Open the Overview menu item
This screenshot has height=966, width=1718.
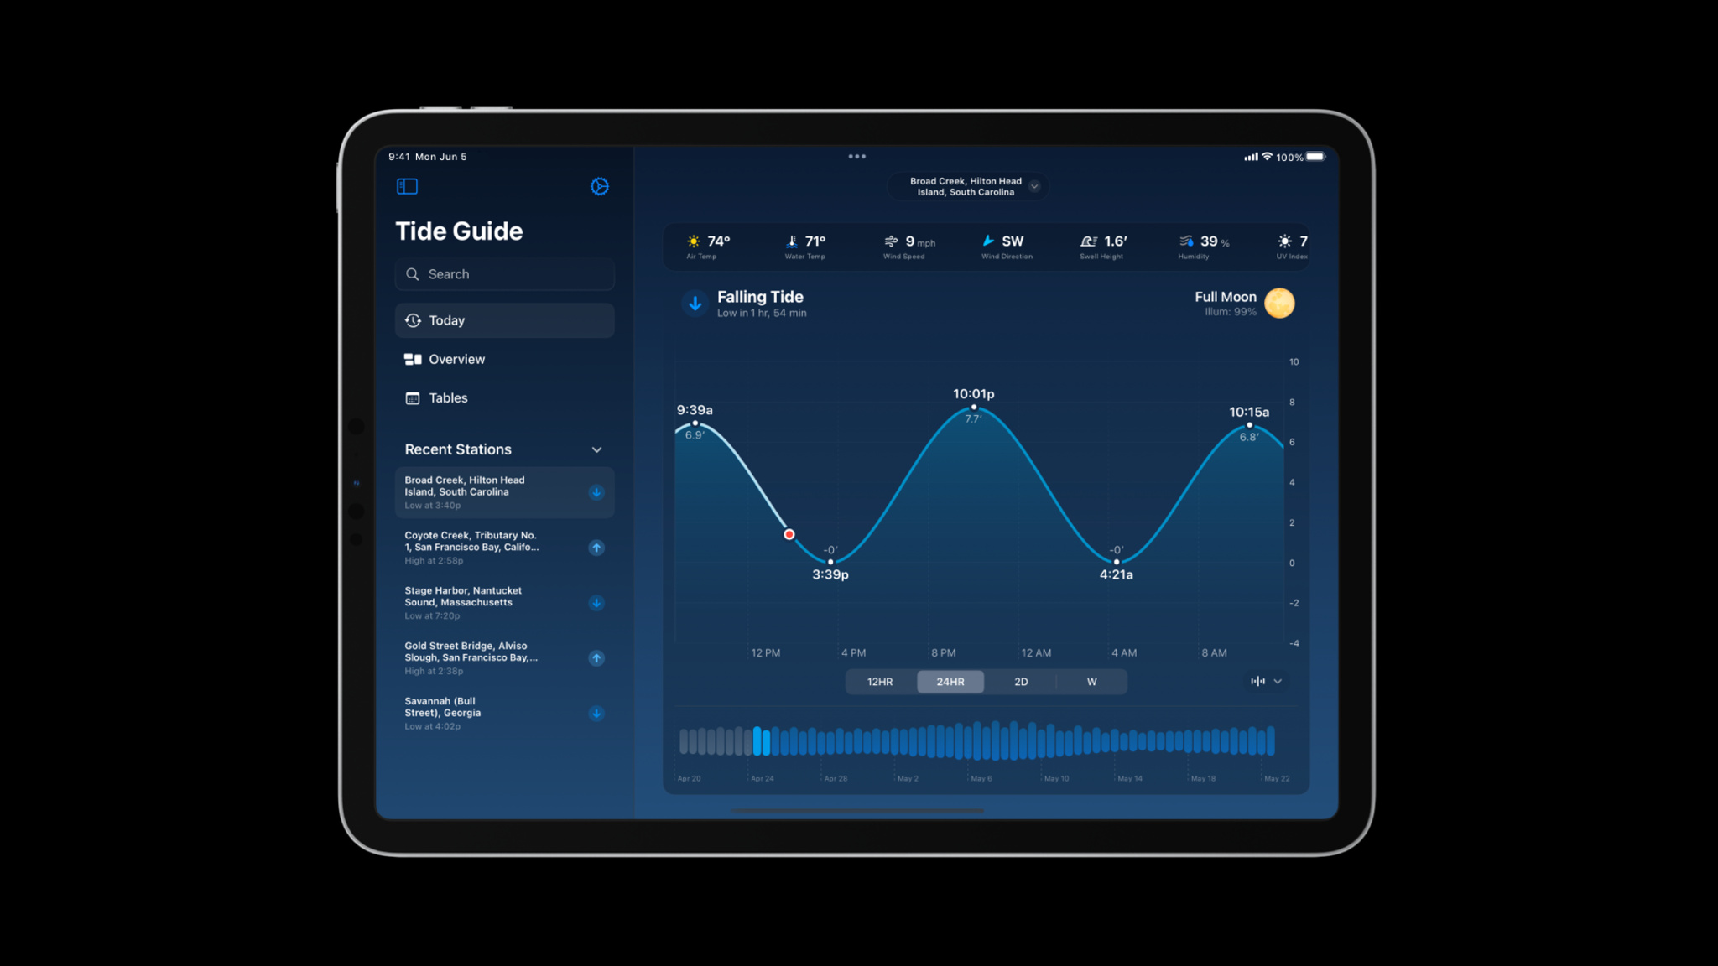pos(456,359)
